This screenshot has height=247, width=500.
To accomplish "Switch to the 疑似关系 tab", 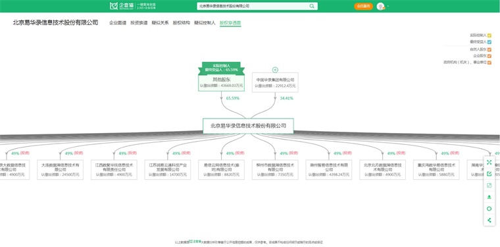I will pos(160,23).
